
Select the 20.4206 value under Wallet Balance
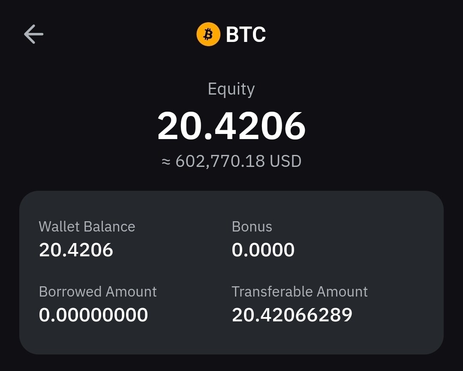coord(76,250)
